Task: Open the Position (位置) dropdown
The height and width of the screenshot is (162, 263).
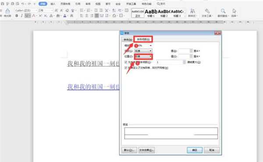Action: tap(143, 56)
